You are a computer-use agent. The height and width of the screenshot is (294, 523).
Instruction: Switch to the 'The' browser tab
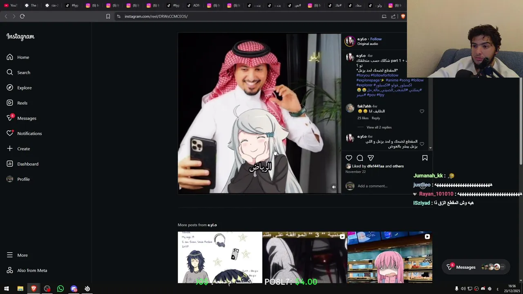click(x=31, y=5)
